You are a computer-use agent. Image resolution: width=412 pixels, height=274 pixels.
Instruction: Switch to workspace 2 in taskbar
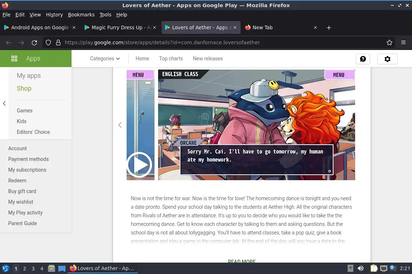point(24,269)
